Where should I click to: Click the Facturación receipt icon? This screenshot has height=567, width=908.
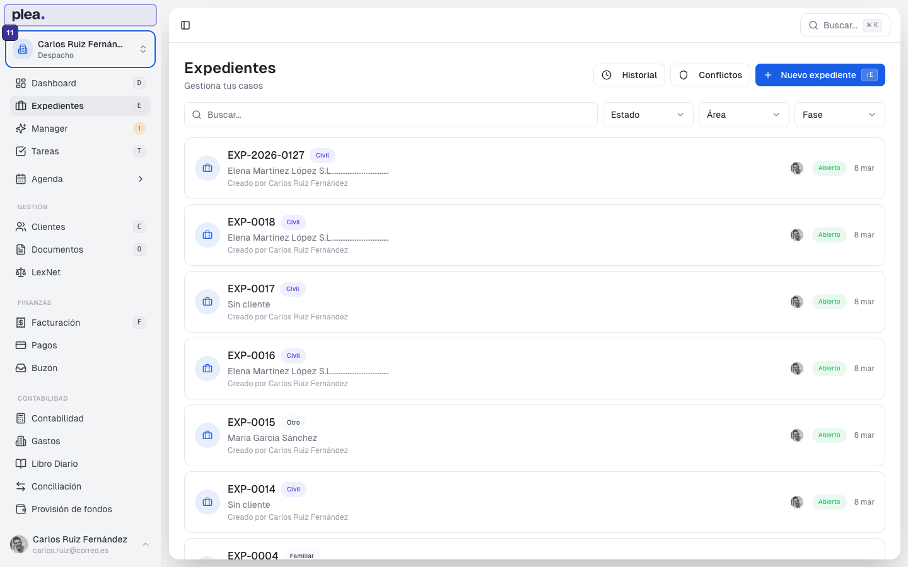click(x=21, y=323)
